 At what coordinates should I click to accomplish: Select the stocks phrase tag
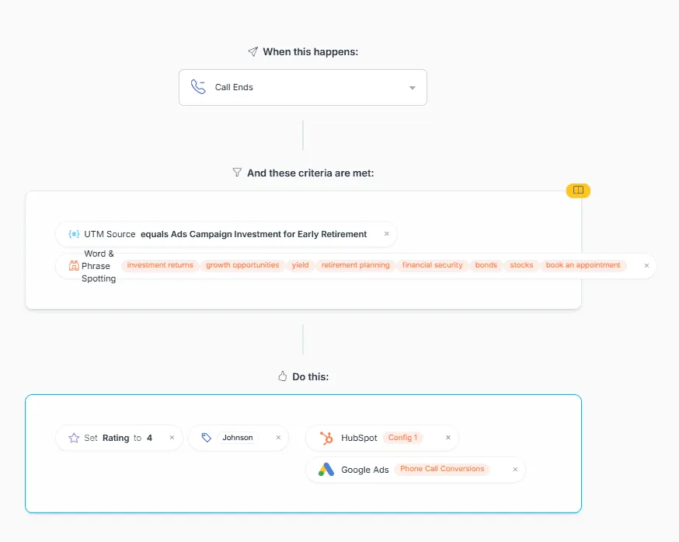(x=521, y=265)
